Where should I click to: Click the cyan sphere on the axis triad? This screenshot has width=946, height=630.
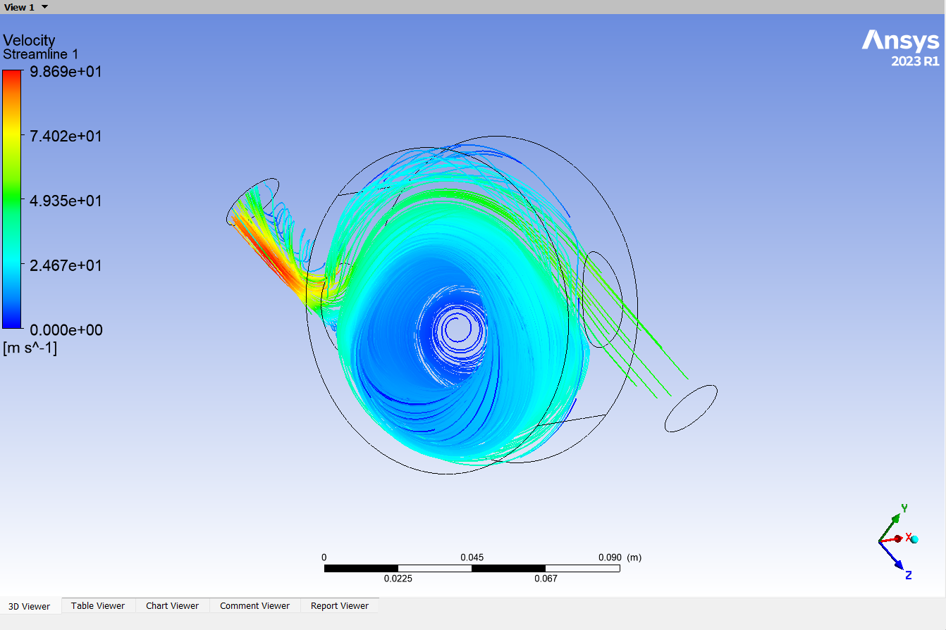[x=914, y=539]
